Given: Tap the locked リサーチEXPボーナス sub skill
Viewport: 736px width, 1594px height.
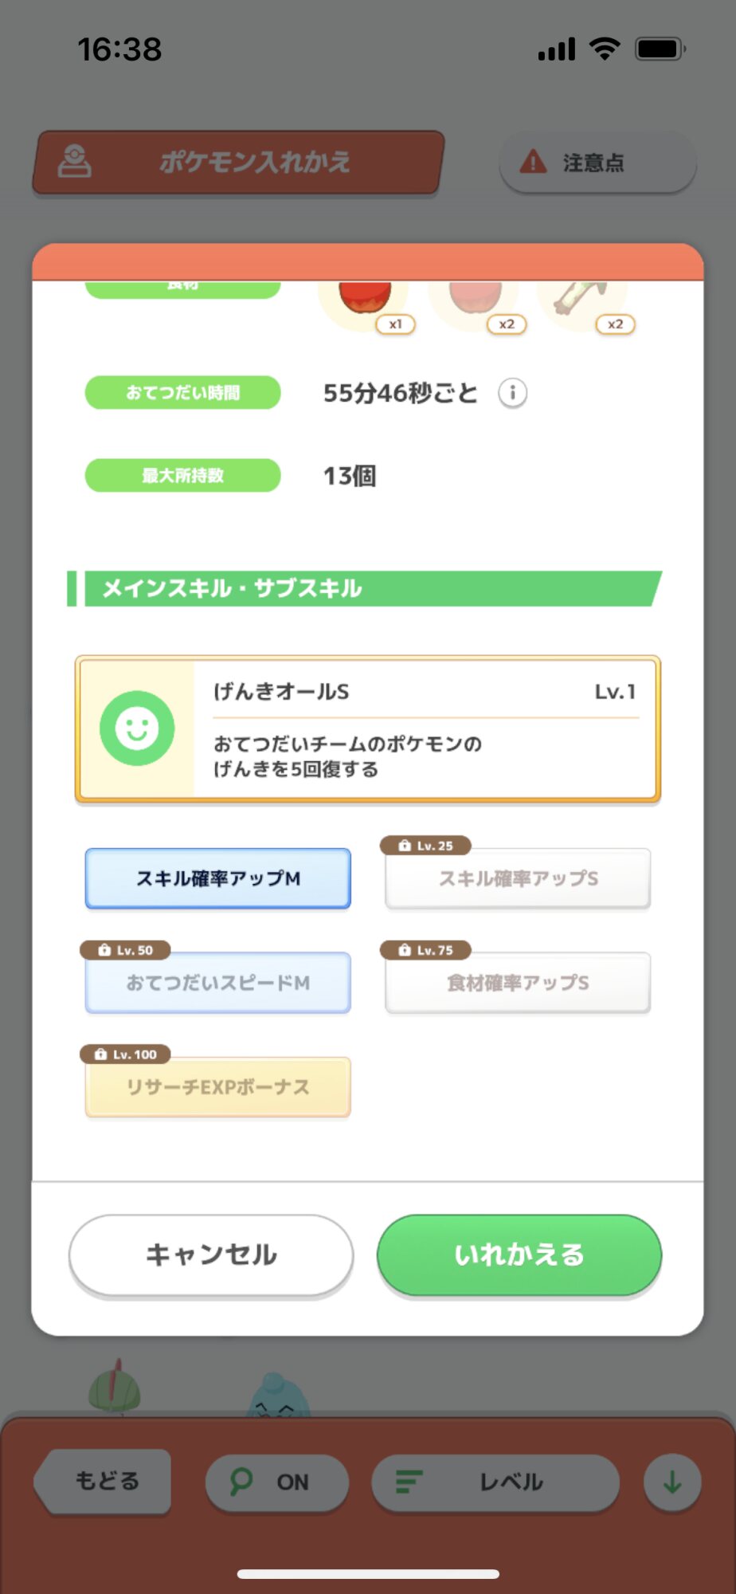Looking at the screenshot, I should pos(218,1087).
